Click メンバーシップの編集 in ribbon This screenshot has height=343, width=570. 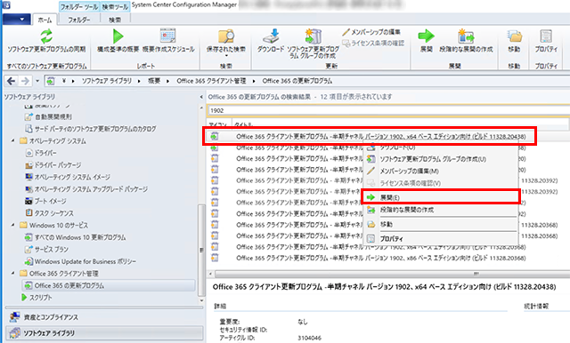[371, 32]
